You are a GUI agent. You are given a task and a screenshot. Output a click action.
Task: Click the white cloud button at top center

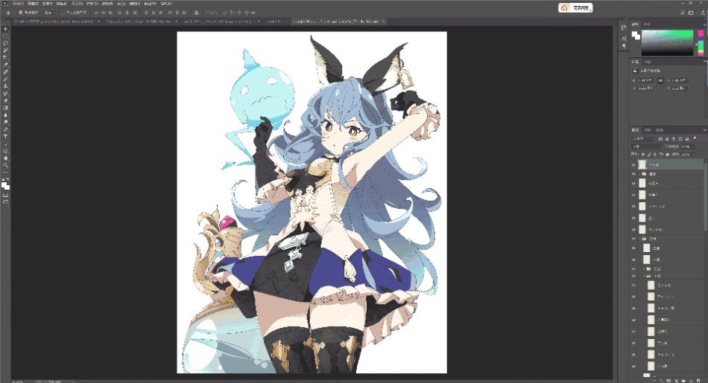point(575,8)
